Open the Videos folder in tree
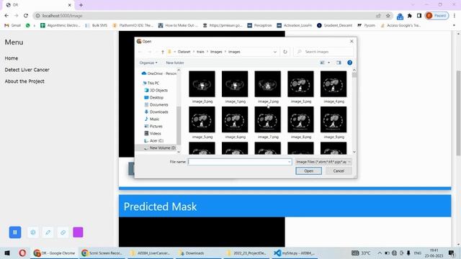The image size is (461, 259). coord(153,133)
